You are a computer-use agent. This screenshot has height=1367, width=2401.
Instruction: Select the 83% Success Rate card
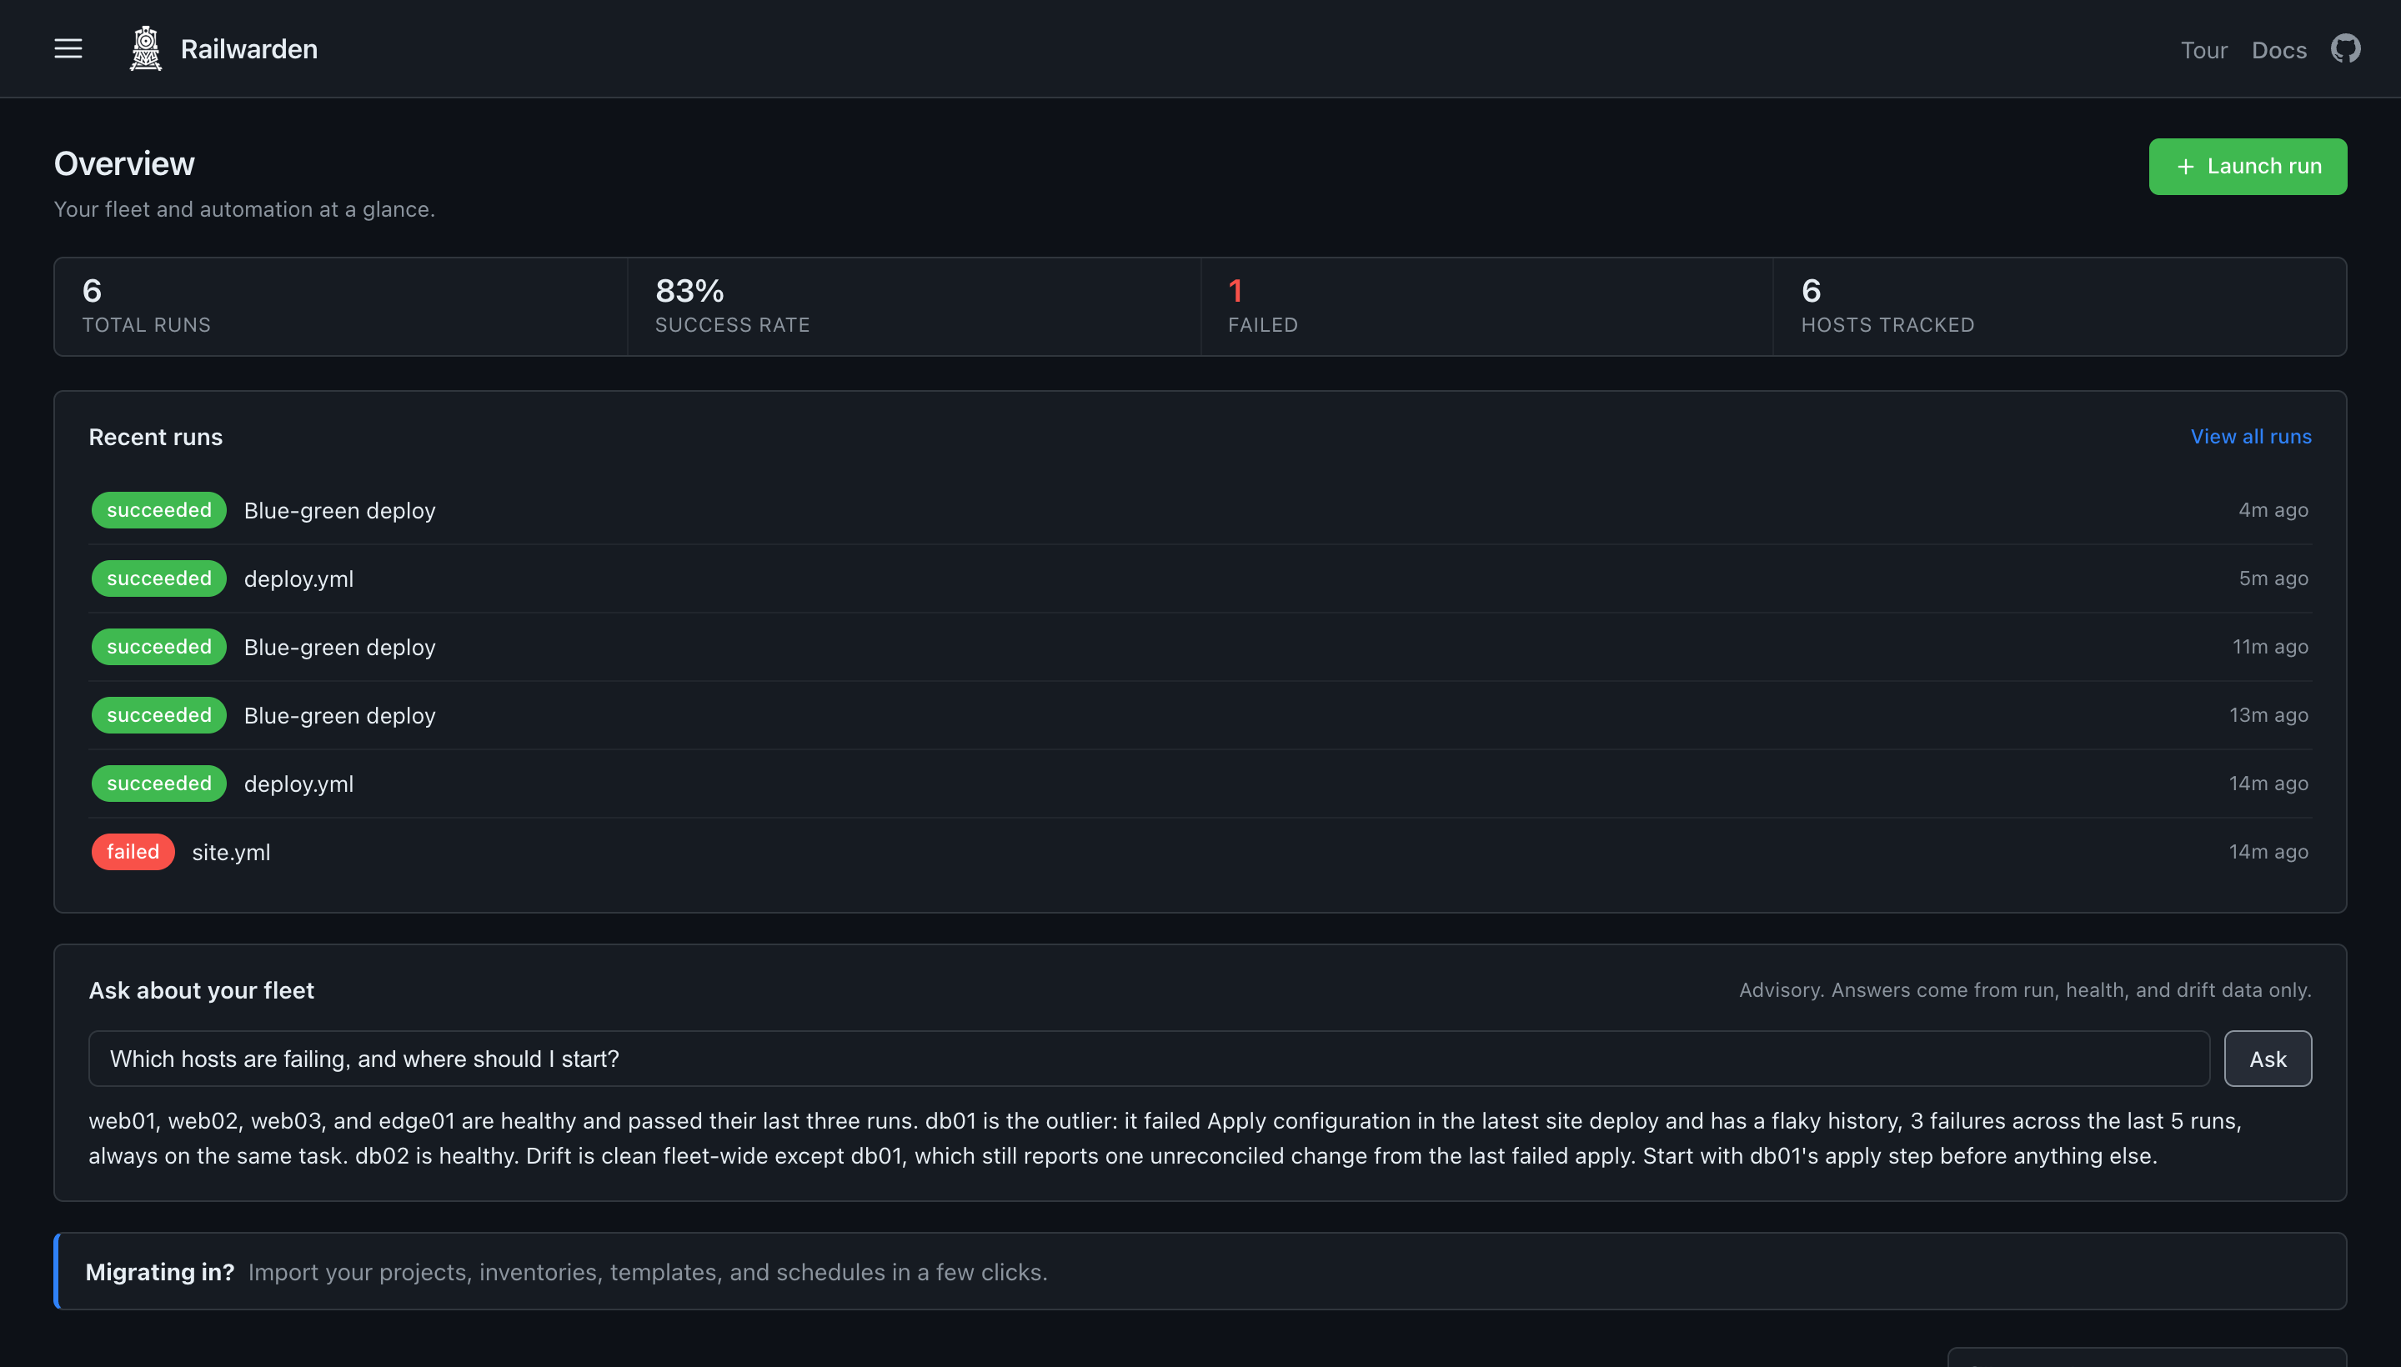click(x=914, y=306)
